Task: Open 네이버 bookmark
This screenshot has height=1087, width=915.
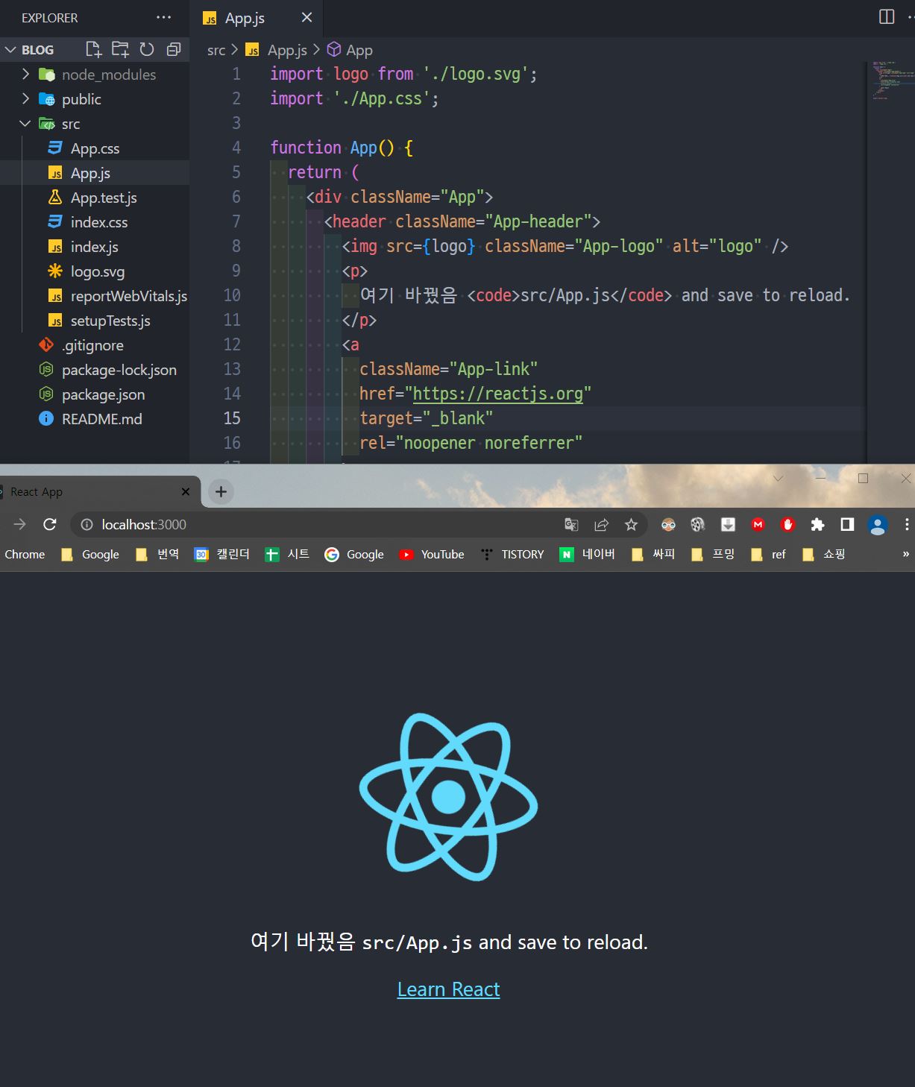Action: [588, 555]
